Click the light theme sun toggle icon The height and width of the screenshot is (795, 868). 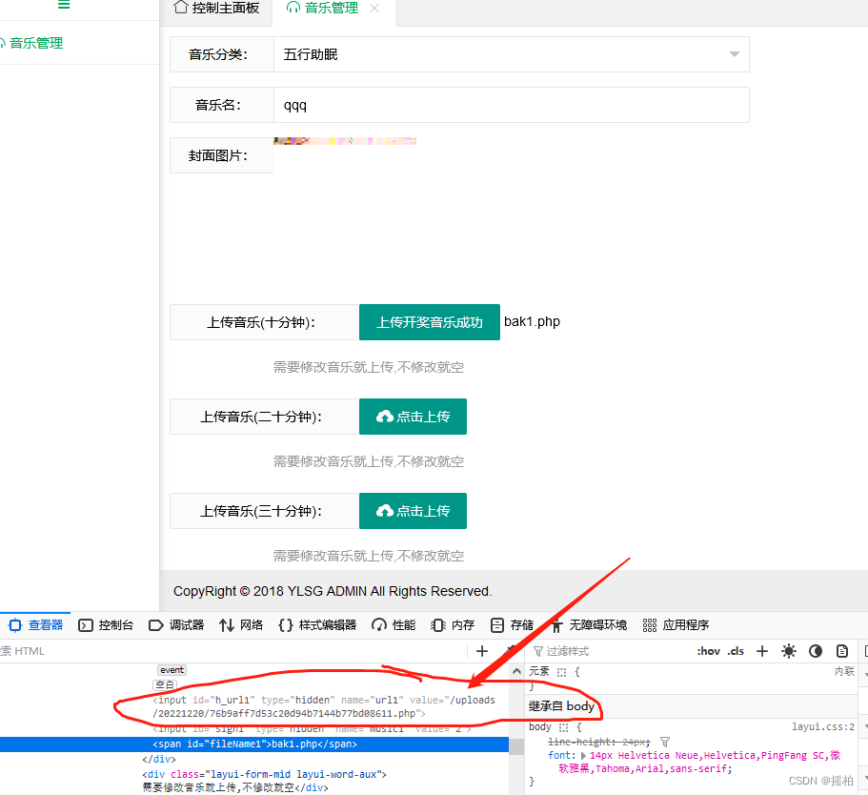789,650
